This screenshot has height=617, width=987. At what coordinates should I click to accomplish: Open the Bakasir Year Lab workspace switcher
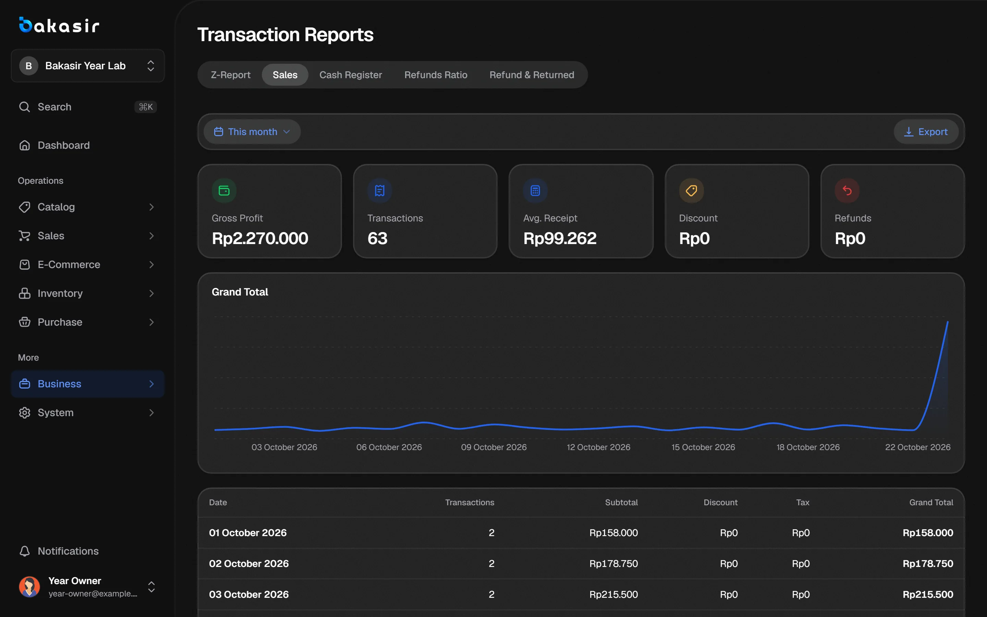[88, 66]
